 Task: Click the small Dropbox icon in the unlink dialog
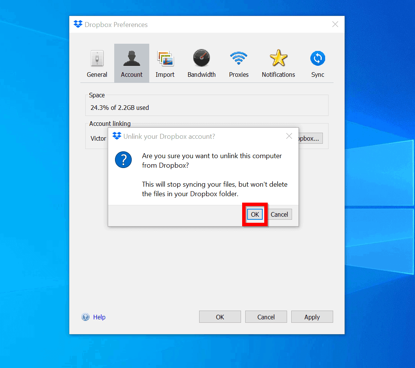tap(117, 136)
